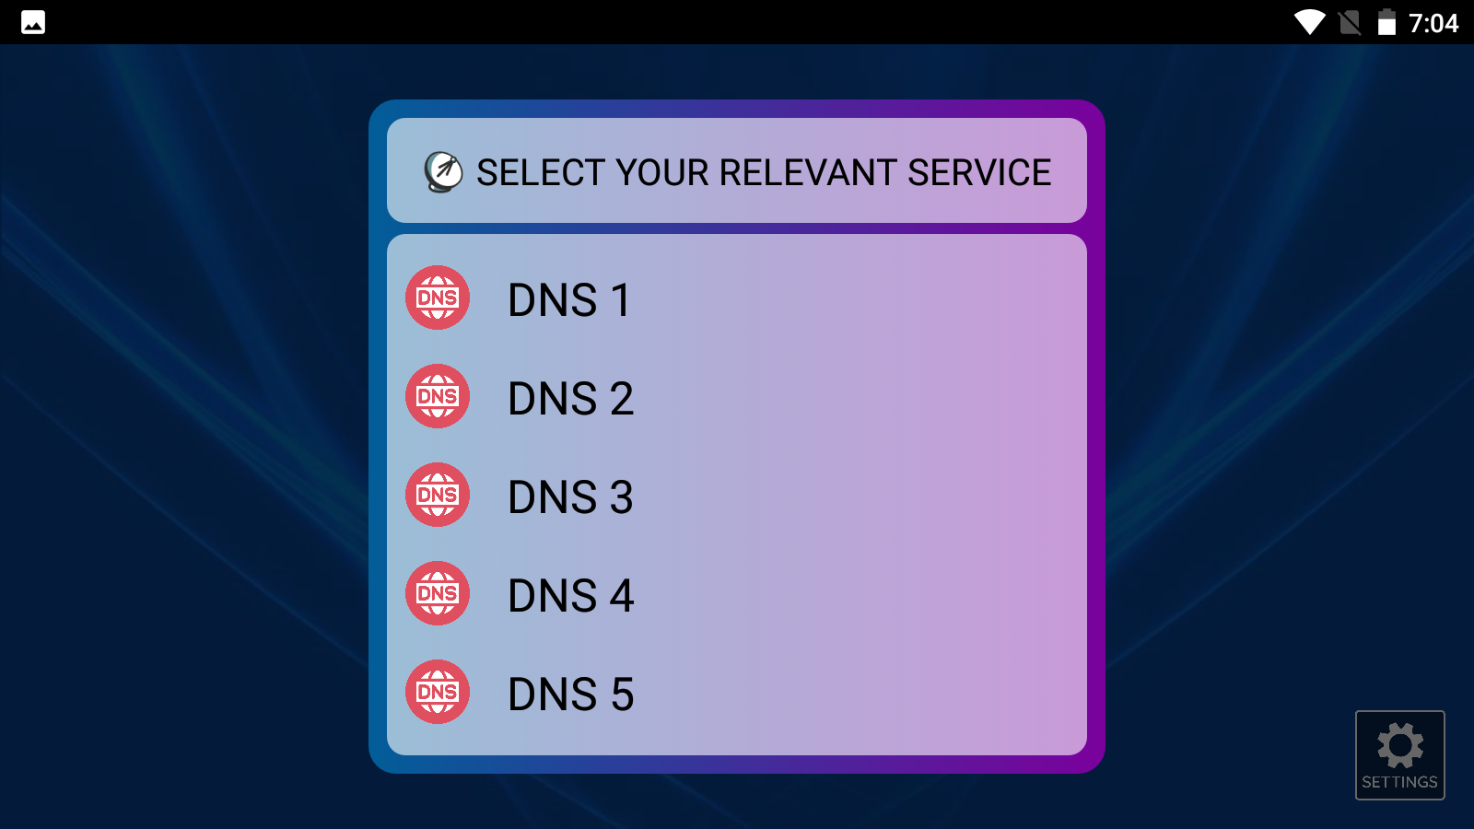Select the DNS 4 service label
Image resolution: width=1474 pixels, height=829 pixels.
click(571, 596)
